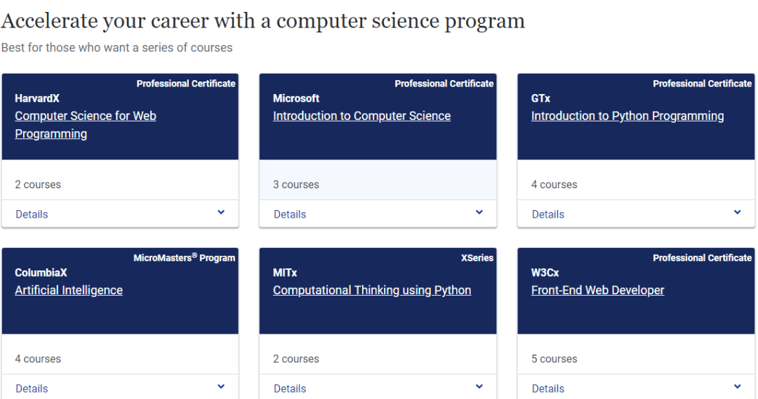Show Details for W3Cx 5 courses
Image resolution: width=758 pixels, height=399 pixels.
pyautogui.click(x=547, y=388)
